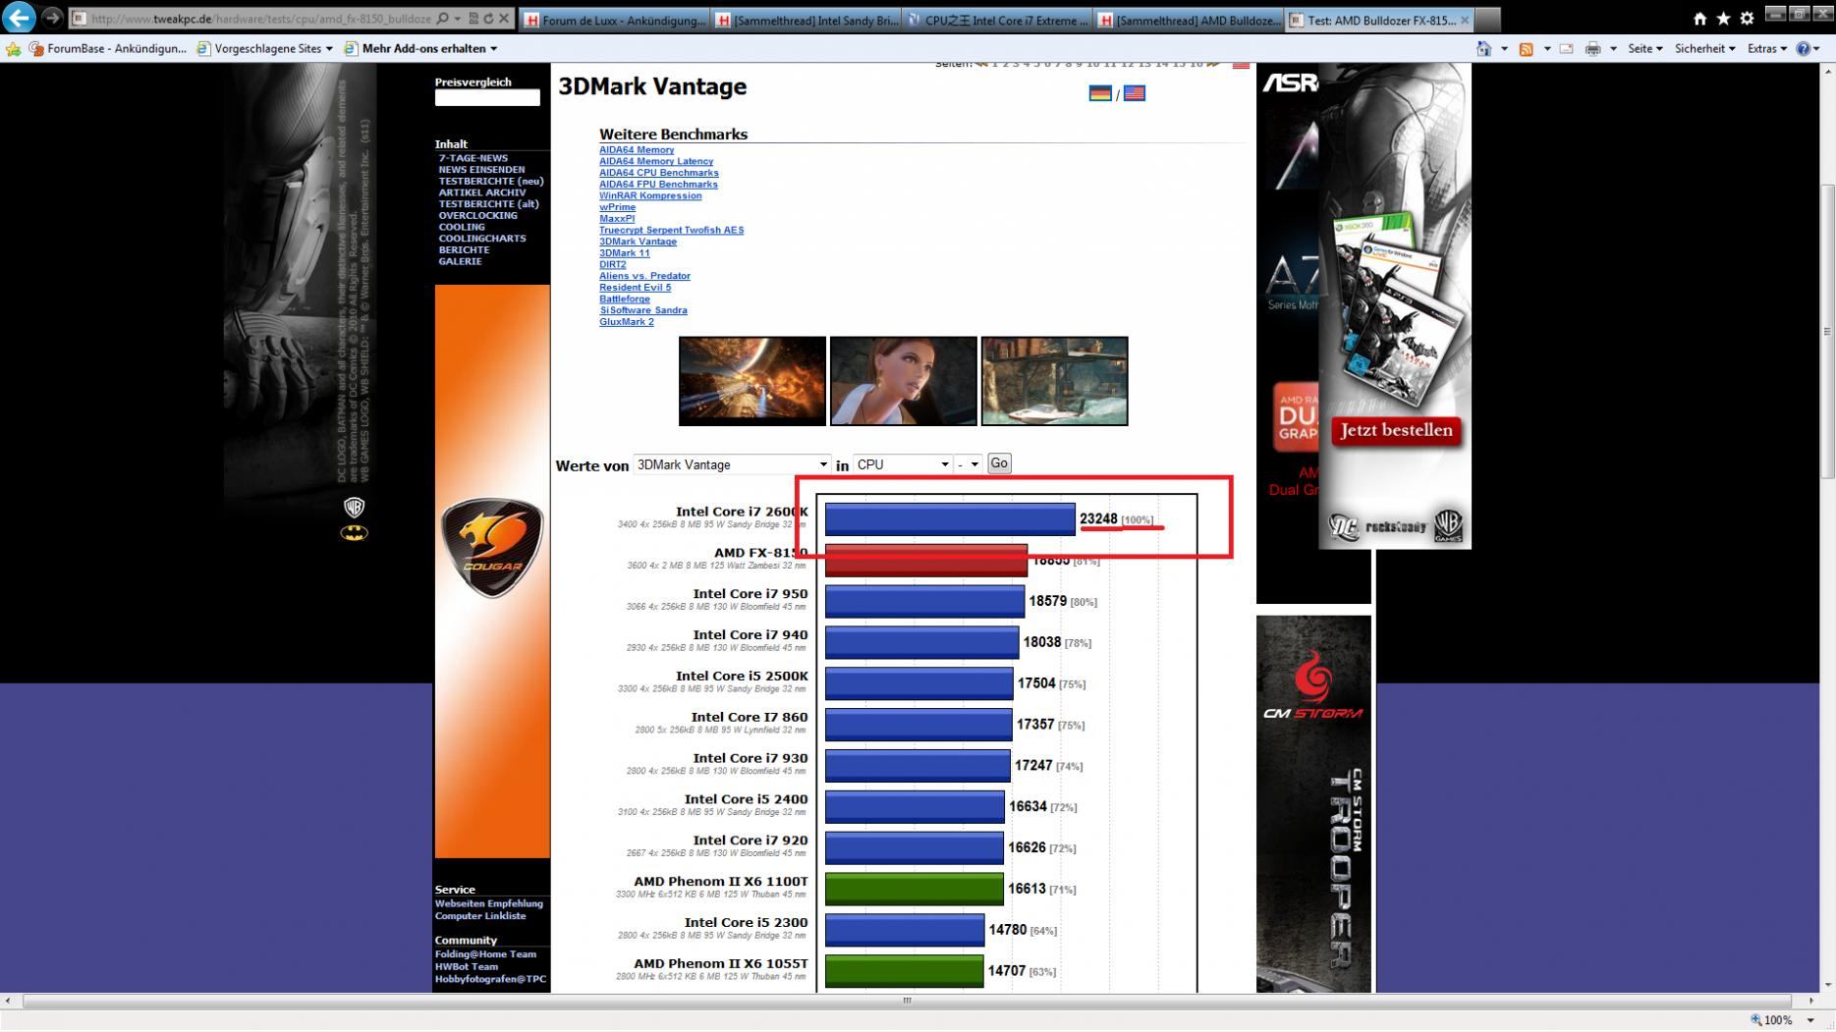The width and height of the screenshot is (1836, 1032).
Task: Open the Home icon dropdown arrow in the command bar
Action: coord(1504,49)
